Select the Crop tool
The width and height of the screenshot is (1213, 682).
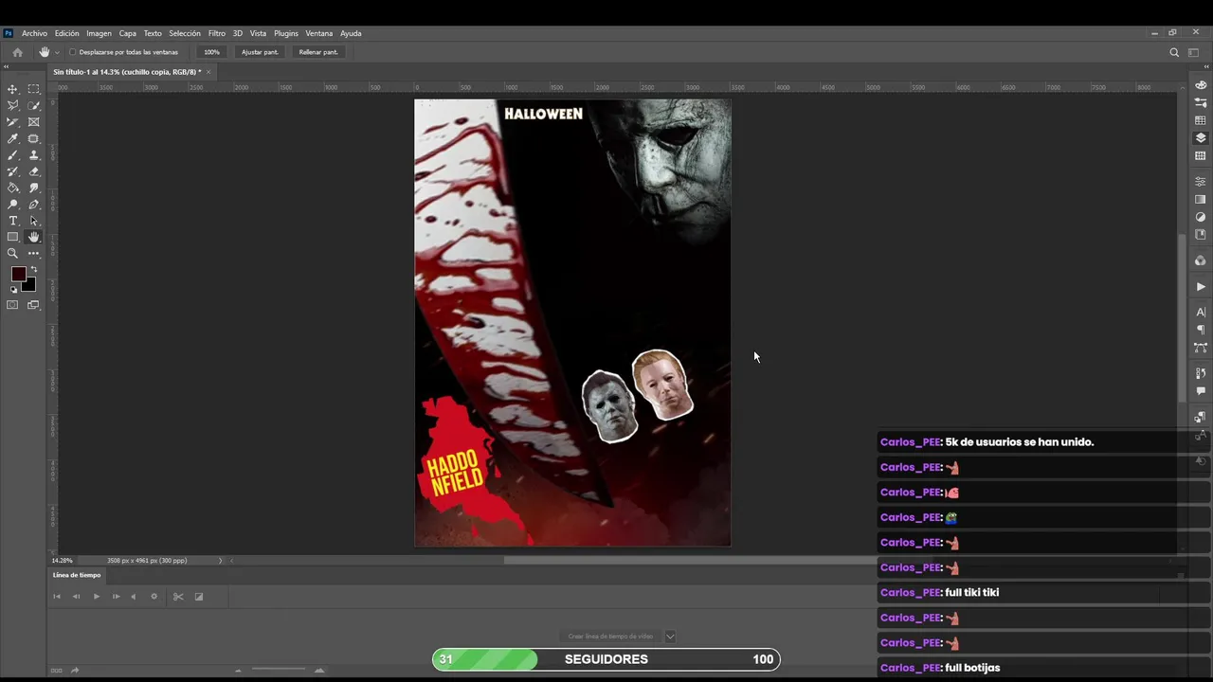[13, 122]
